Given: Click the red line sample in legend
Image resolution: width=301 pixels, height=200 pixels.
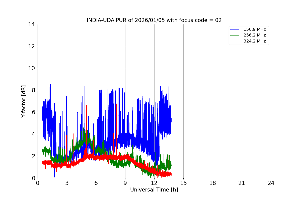Looking at the screenshot, I should coord(235,41).
